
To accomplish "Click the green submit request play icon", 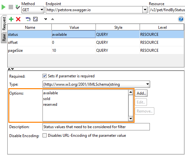I will click(4, 7).
